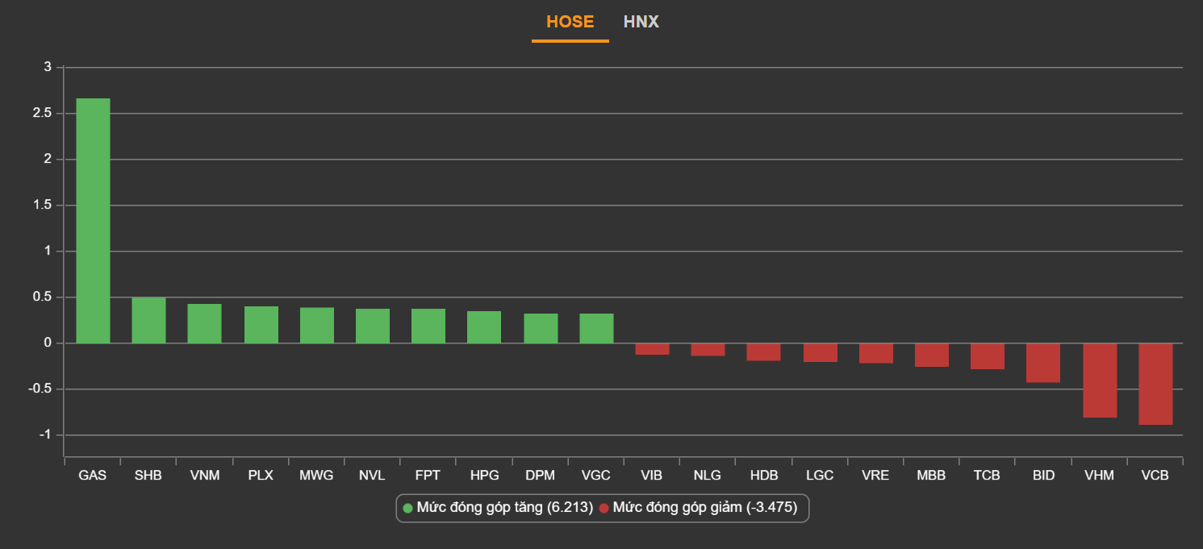Click the red TCB bar
The width and height of the screenshot is (1203, 549).
[x=987, y=356]
